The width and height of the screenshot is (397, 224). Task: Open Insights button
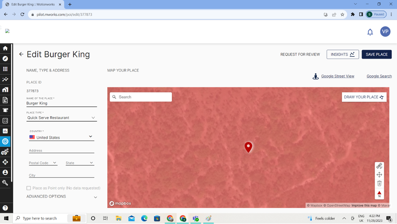[x=343, y=54]
